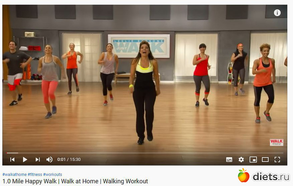Open the info card icon
The height and width of the screenshot is (186, 293).
tap(277, 13)
